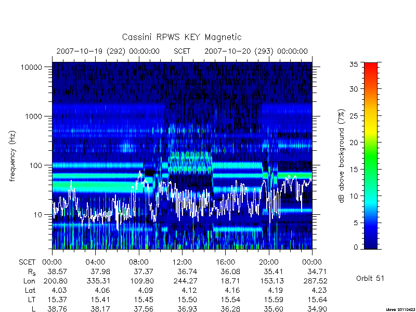This screenshot has height=312, width=416.
Task: Click the L value 36.93
Action: (187, 309)
